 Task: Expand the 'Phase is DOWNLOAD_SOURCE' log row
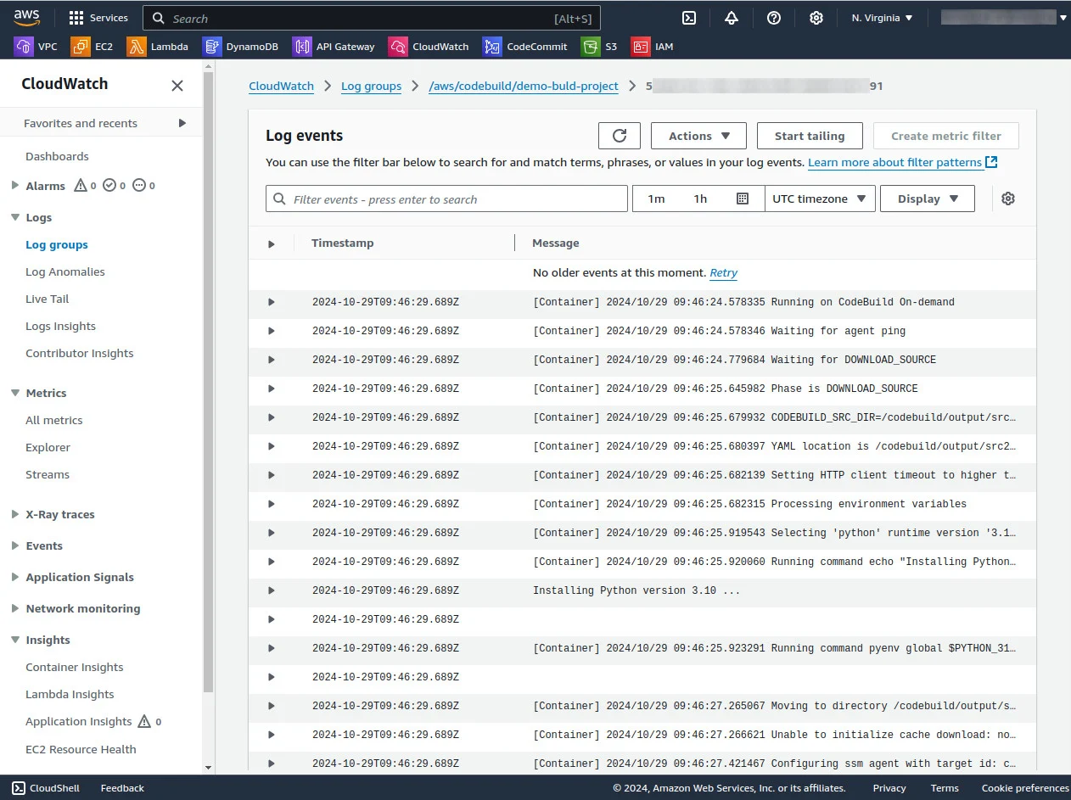[272, 389]
